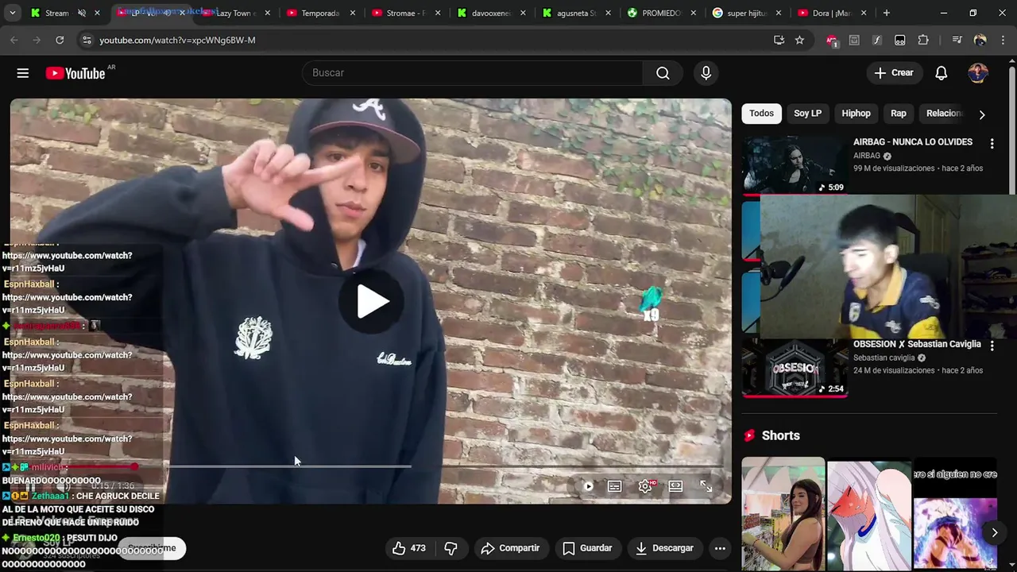Open a new browser tab
The image size is (1017, 572).
[886, 13]
